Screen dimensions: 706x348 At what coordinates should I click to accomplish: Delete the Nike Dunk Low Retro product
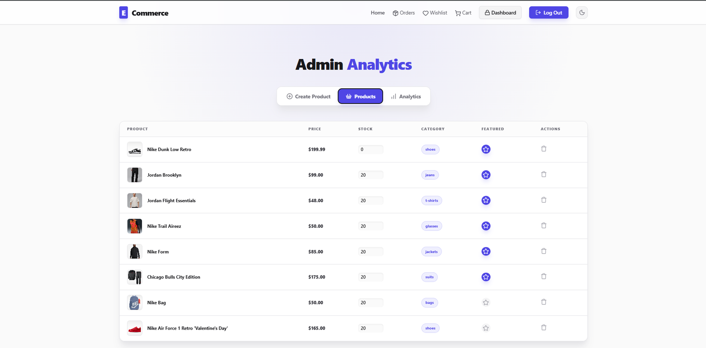click(x=544, y=149)
